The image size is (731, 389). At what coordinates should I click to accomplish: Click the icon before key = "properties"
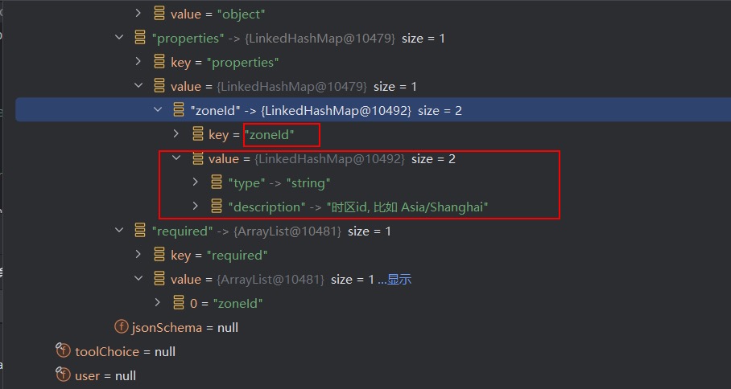[x=159, y=62]
